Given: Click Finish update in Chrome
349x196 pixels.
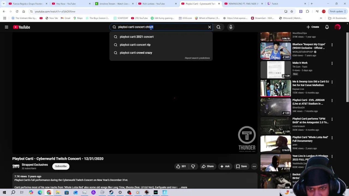Looking at the screenshot, I should pyautogui.click(x=336, y=11).
